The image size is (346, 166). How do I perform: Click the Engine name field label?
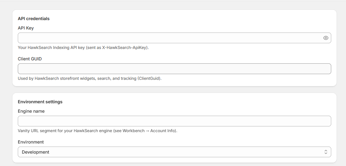pos(31,111)
